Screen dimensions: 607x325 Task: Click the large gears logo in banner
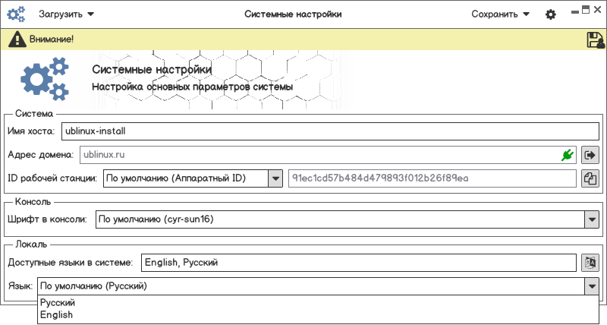(44, 79)
